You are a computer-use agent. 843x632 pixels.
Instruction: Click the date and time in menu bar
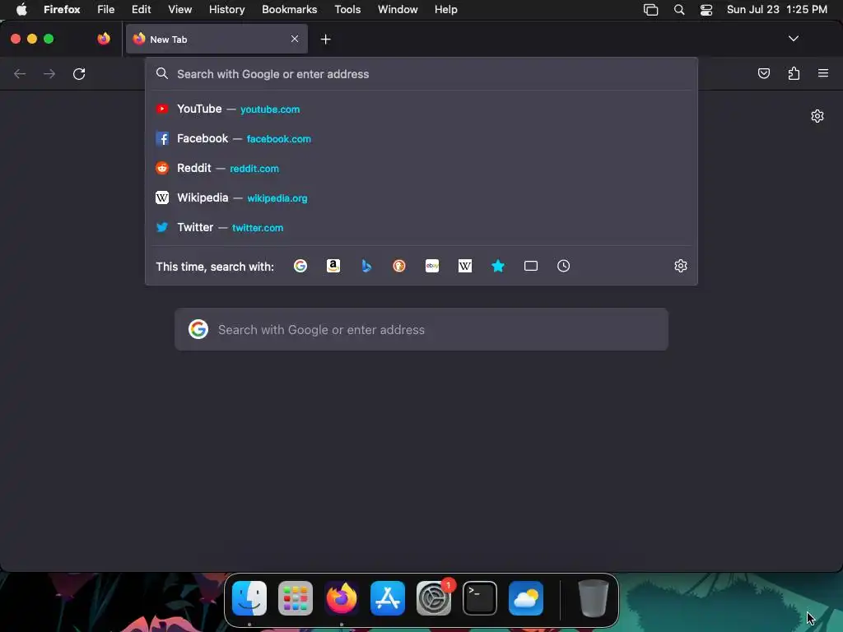(777, 10)
